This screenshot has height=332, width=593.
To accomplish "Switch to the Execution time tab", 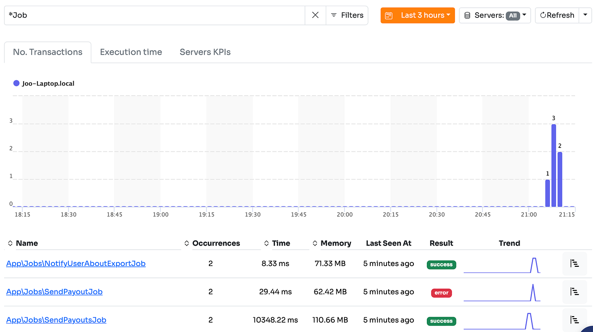I will 131,52.
